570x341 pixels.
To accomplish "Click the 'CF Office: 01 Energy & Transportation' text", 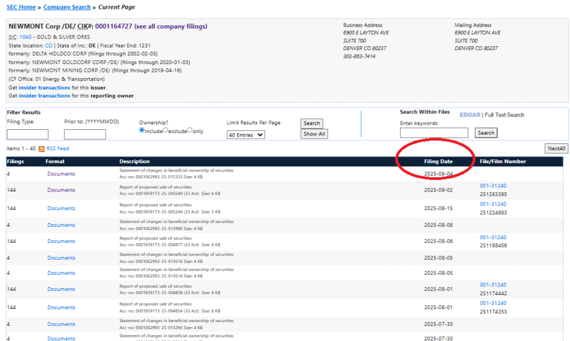I will (x=56, y=79).
